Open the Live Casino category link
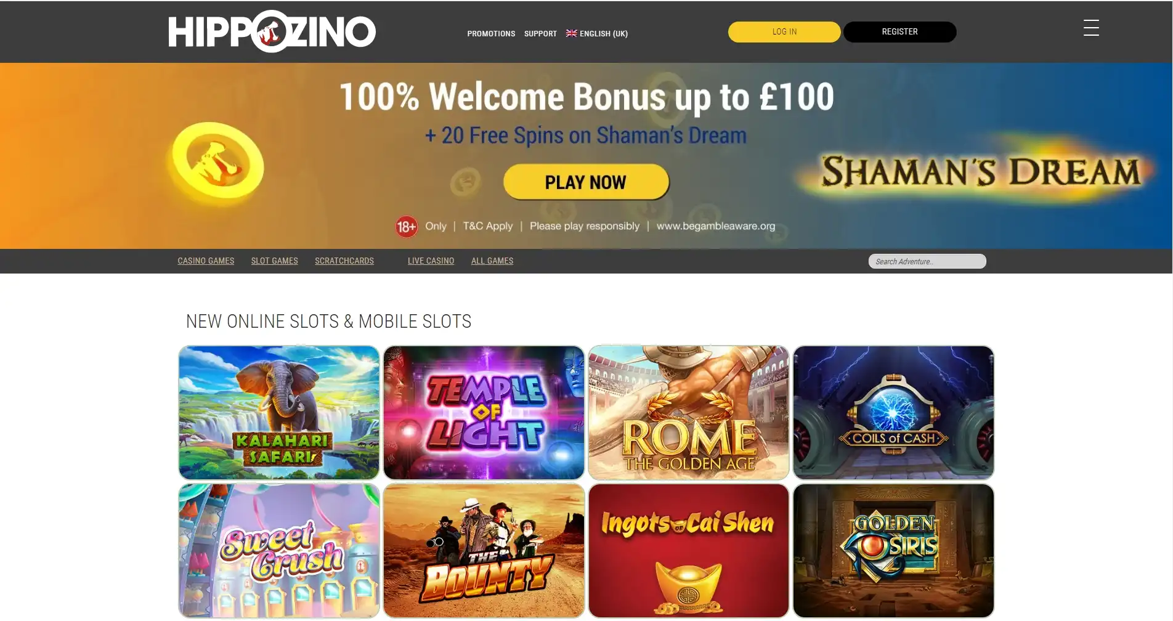 (431, 261)
